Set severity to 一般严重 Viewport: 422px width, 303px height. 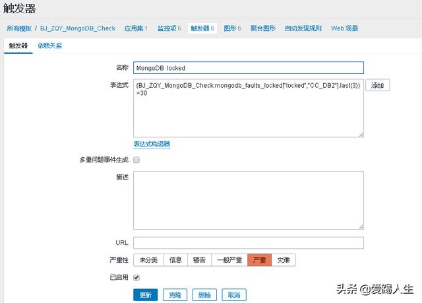[x=229, y=260]
